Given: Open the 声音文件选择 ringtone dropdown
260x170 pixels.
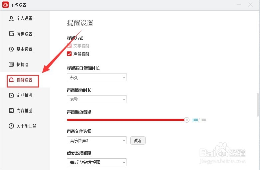Looking at the screenshot, I should (97, 141).
